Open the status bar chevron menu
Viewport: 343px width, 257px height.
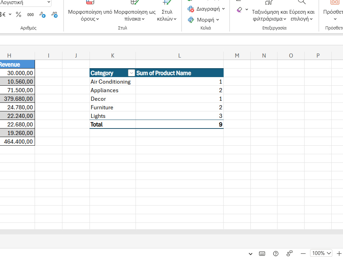pos(250,254)
